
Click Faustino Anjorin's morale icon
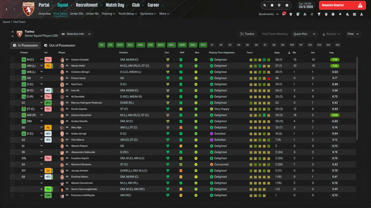[196, 158]
